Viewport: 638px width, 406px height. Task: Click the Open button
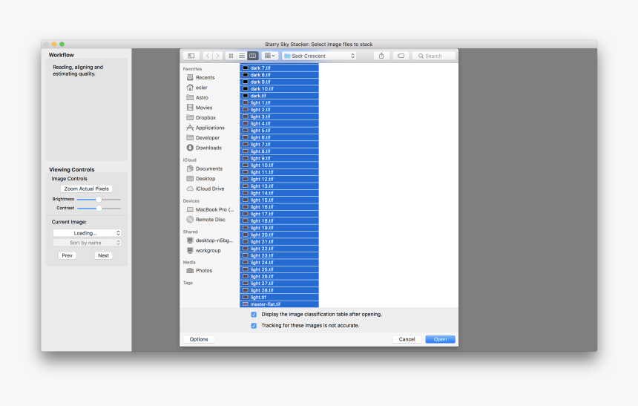coord(440,339)
